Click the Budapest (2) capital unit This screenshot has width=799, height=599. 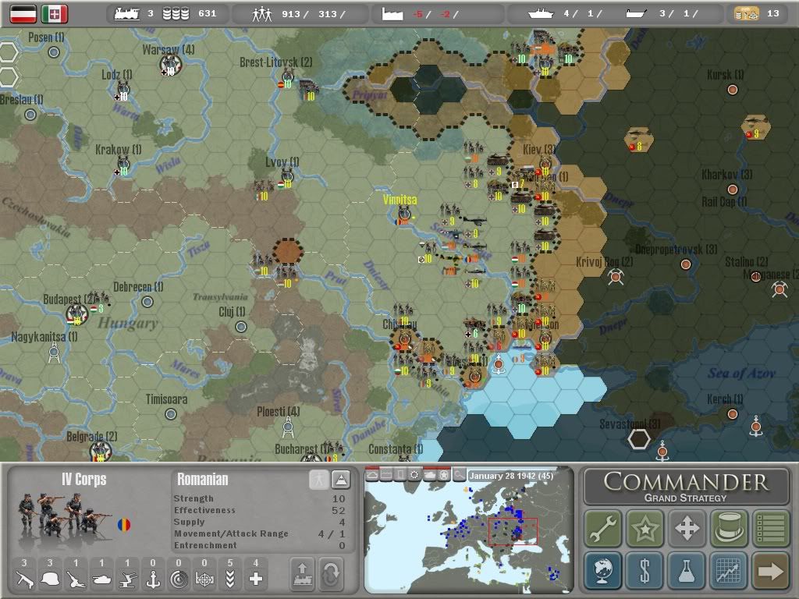pos(76,314)
